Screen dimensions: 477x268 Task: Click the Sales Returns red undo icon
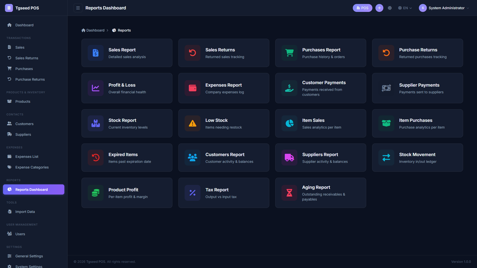(193, 53)
